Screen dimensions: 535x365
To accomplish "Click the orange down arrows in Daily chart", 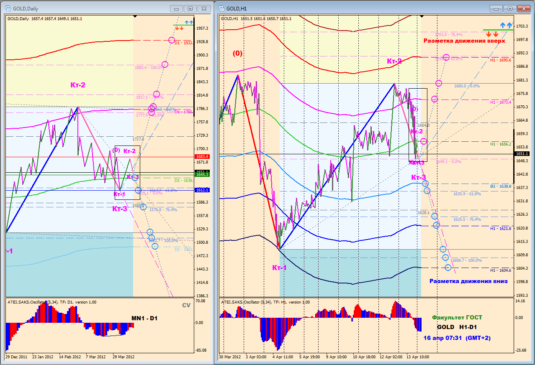I will point(179,28).
